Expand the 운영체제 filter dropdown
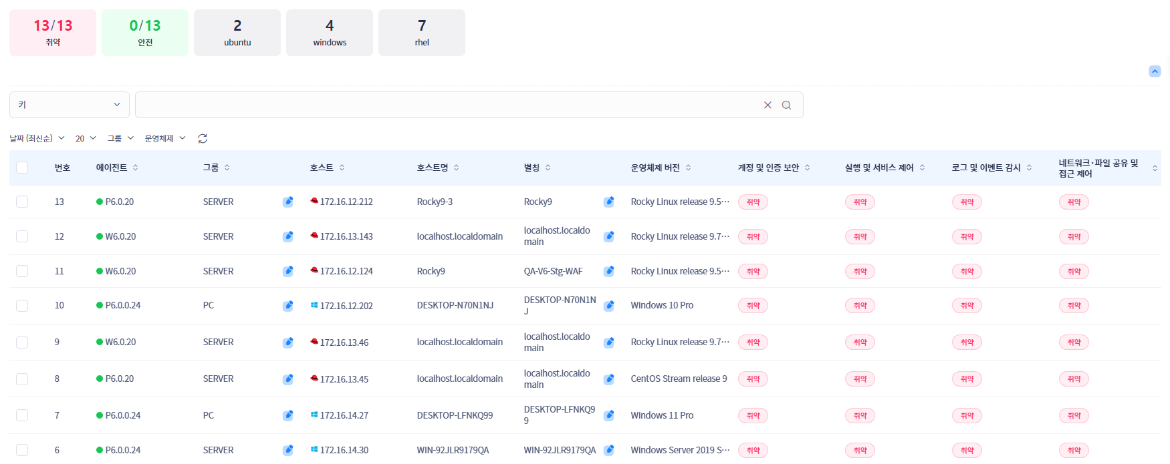Image resolution: width=1170 pixels, height=464 pixels. [165, 138]
